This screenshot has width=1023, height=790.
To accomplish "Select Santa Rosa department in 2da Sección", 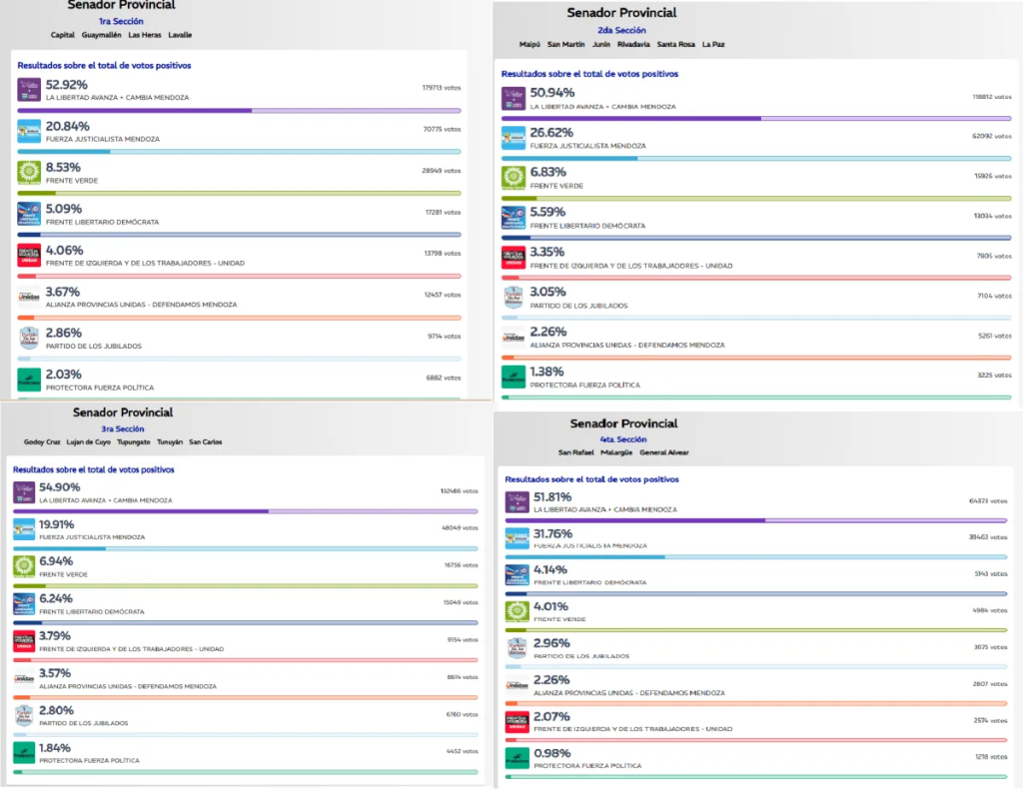I will pos(676,44).
